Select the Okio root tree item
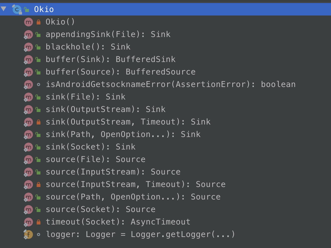 165,9
